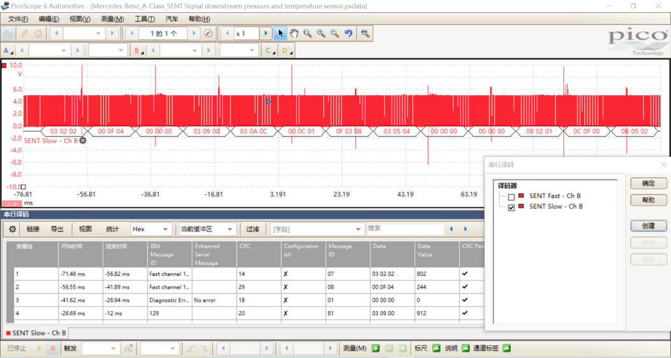Viewport: 671px width, 358px height.
Task: Open channel B options button
Action: point(139,50)
